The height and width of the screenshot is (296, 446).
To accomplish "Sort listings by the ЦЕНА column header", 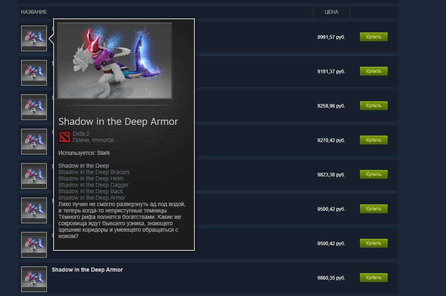I will click(x=331, y=12).
